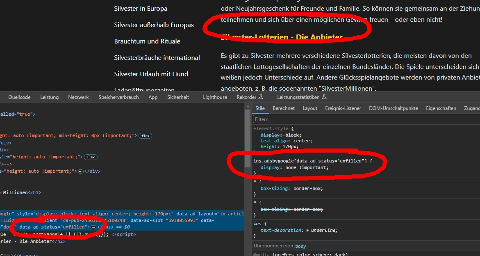Open the Lighthouse tab

[215, 97]
